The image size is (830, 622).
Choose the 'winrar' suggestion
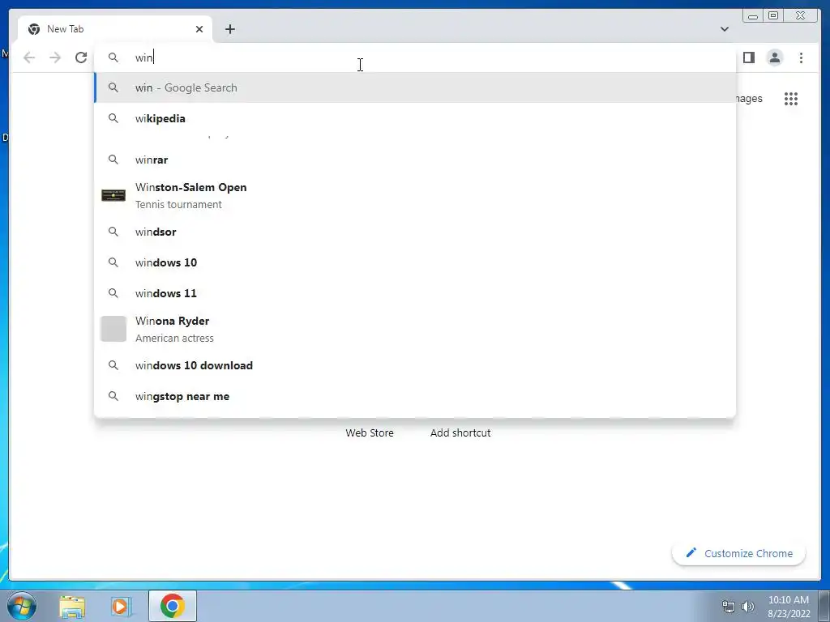tap(415, 160)
